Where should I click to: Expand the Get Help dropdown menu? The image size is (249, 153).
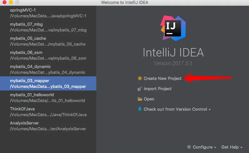(x=232, y=147)
